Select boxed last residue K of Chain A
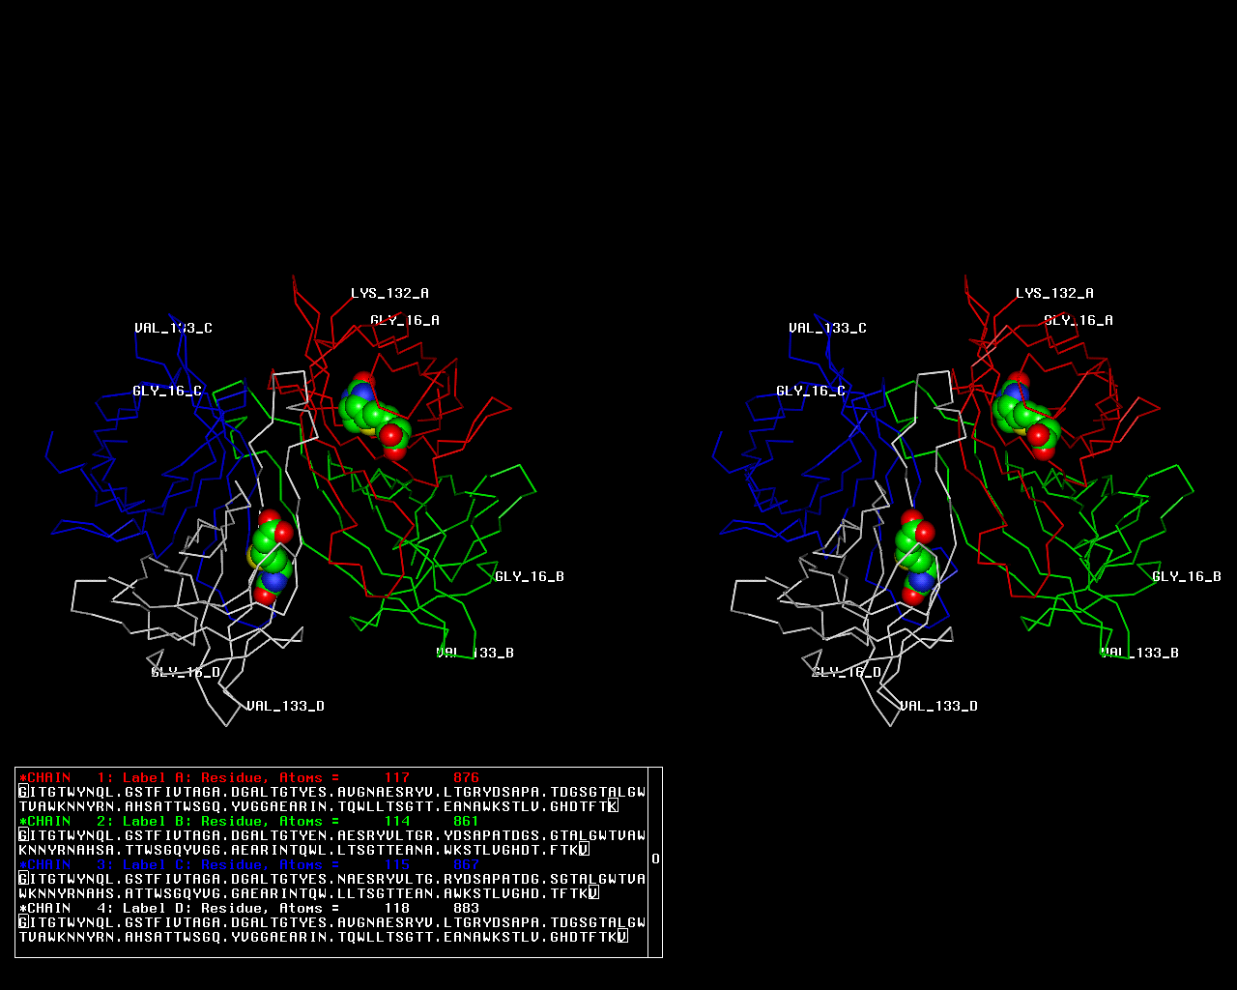Screen dimensions: 1237x990 [x=613, y=806]
